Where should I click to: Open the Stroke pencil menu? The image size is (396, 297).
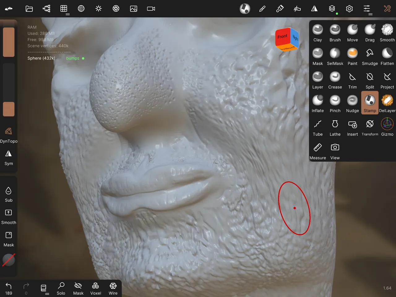click(x=262, y=9)
